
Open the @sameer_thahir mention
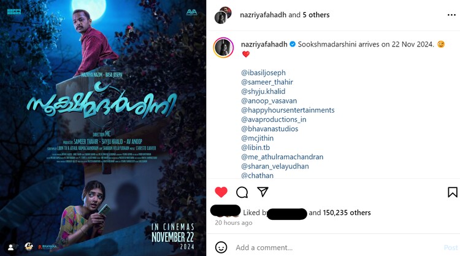tap(267, 82)
